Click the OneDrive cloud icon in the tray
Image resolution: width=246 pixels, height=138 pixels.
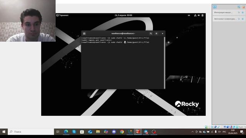click(x=204, y=132)
